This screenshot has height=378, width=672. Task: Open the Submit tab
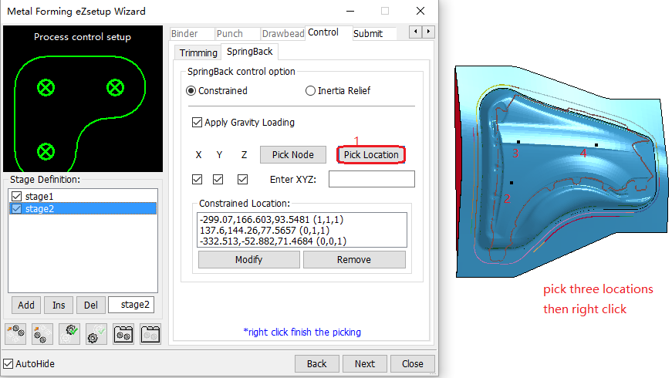[374, 33]
